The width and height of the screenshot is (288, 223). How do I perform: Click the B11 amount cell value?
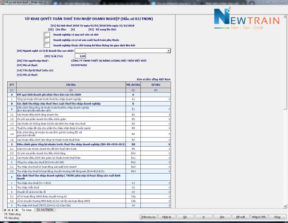click(x=156, y=158)
